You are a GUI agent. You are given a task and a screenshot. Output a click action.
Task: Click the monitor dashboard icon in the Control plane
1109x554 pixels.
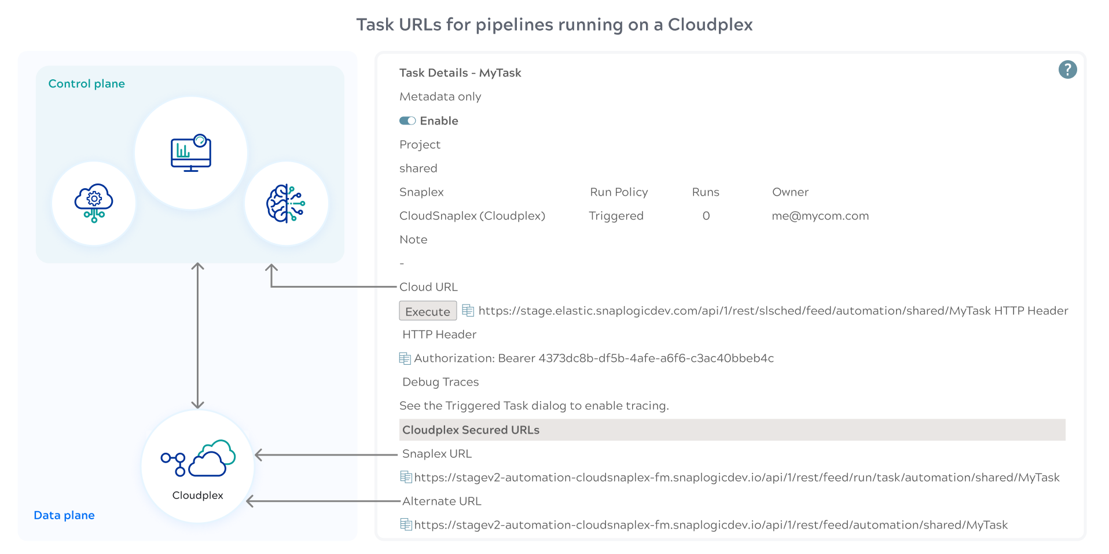pyautogui.click(x=190, y=153)
